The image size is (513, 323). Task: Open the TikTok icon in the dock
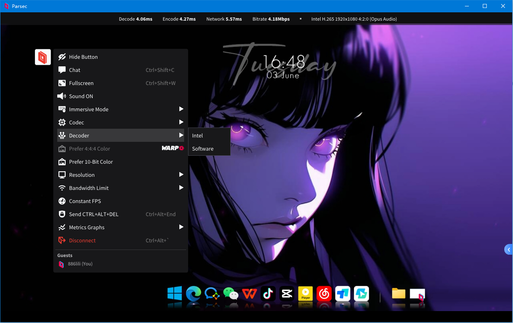click(x=268, y=294)
